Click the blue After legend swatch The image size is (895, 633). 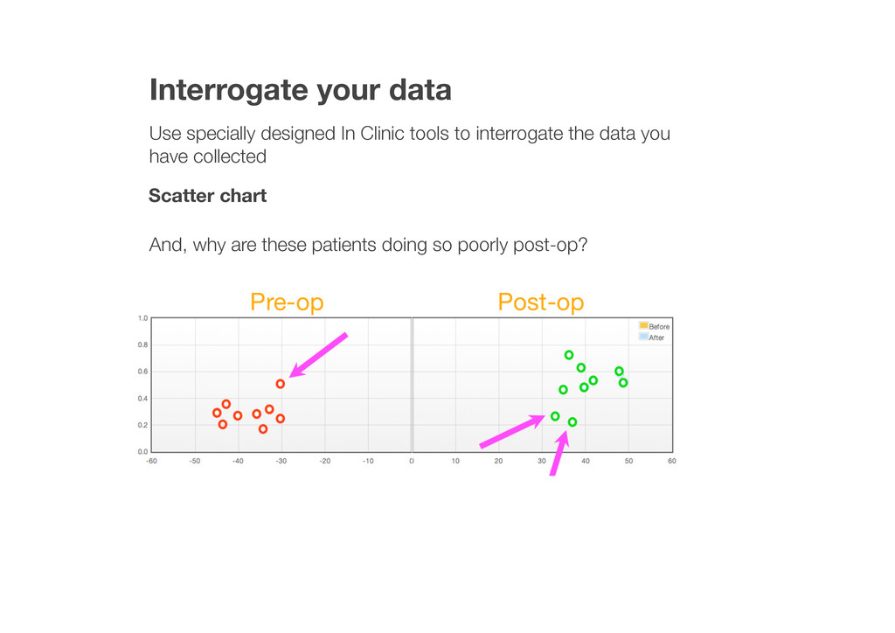click(x=643, y=337)
